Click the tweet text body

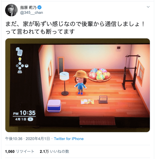click(75, 28)
